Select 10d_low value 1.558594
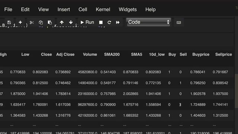Image resolution: width=238 pixels, height=134 pixels. 153,105
